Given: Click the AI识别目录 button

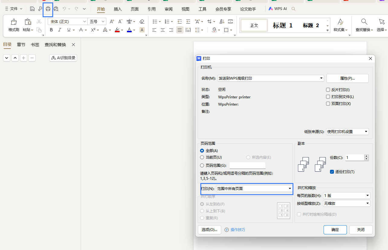Looking at the screenshot, I should pos(63,58).
